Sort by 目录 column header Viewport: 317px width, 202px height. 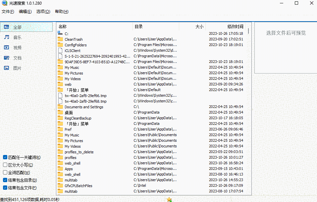(x=156, y=26)
